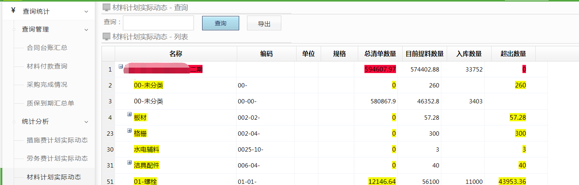579x185 pixels.
Task: Click the monitor icon next to 材料计划实际动态 - 列表
Action: coord(106,37)
